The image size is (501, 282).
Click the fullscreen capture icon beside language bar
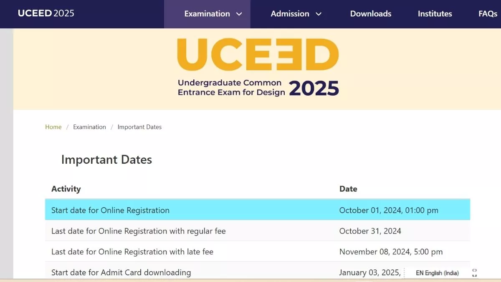tap(474, 273)
